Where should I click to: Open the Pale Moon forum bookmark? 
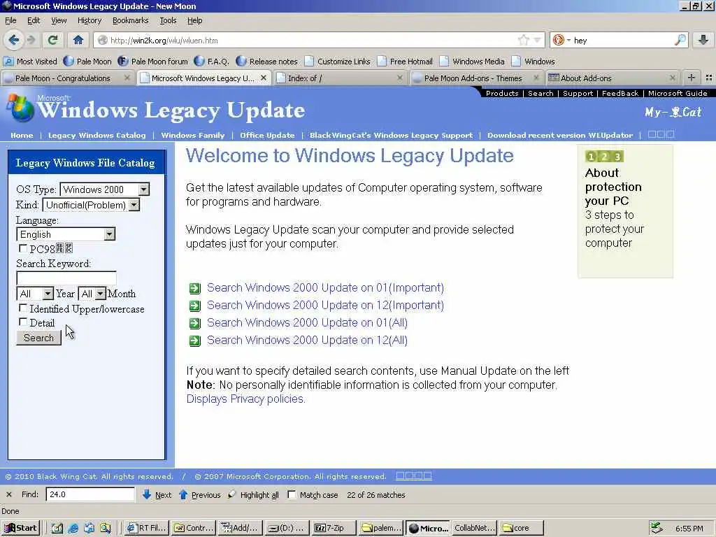tap(152, 62)
